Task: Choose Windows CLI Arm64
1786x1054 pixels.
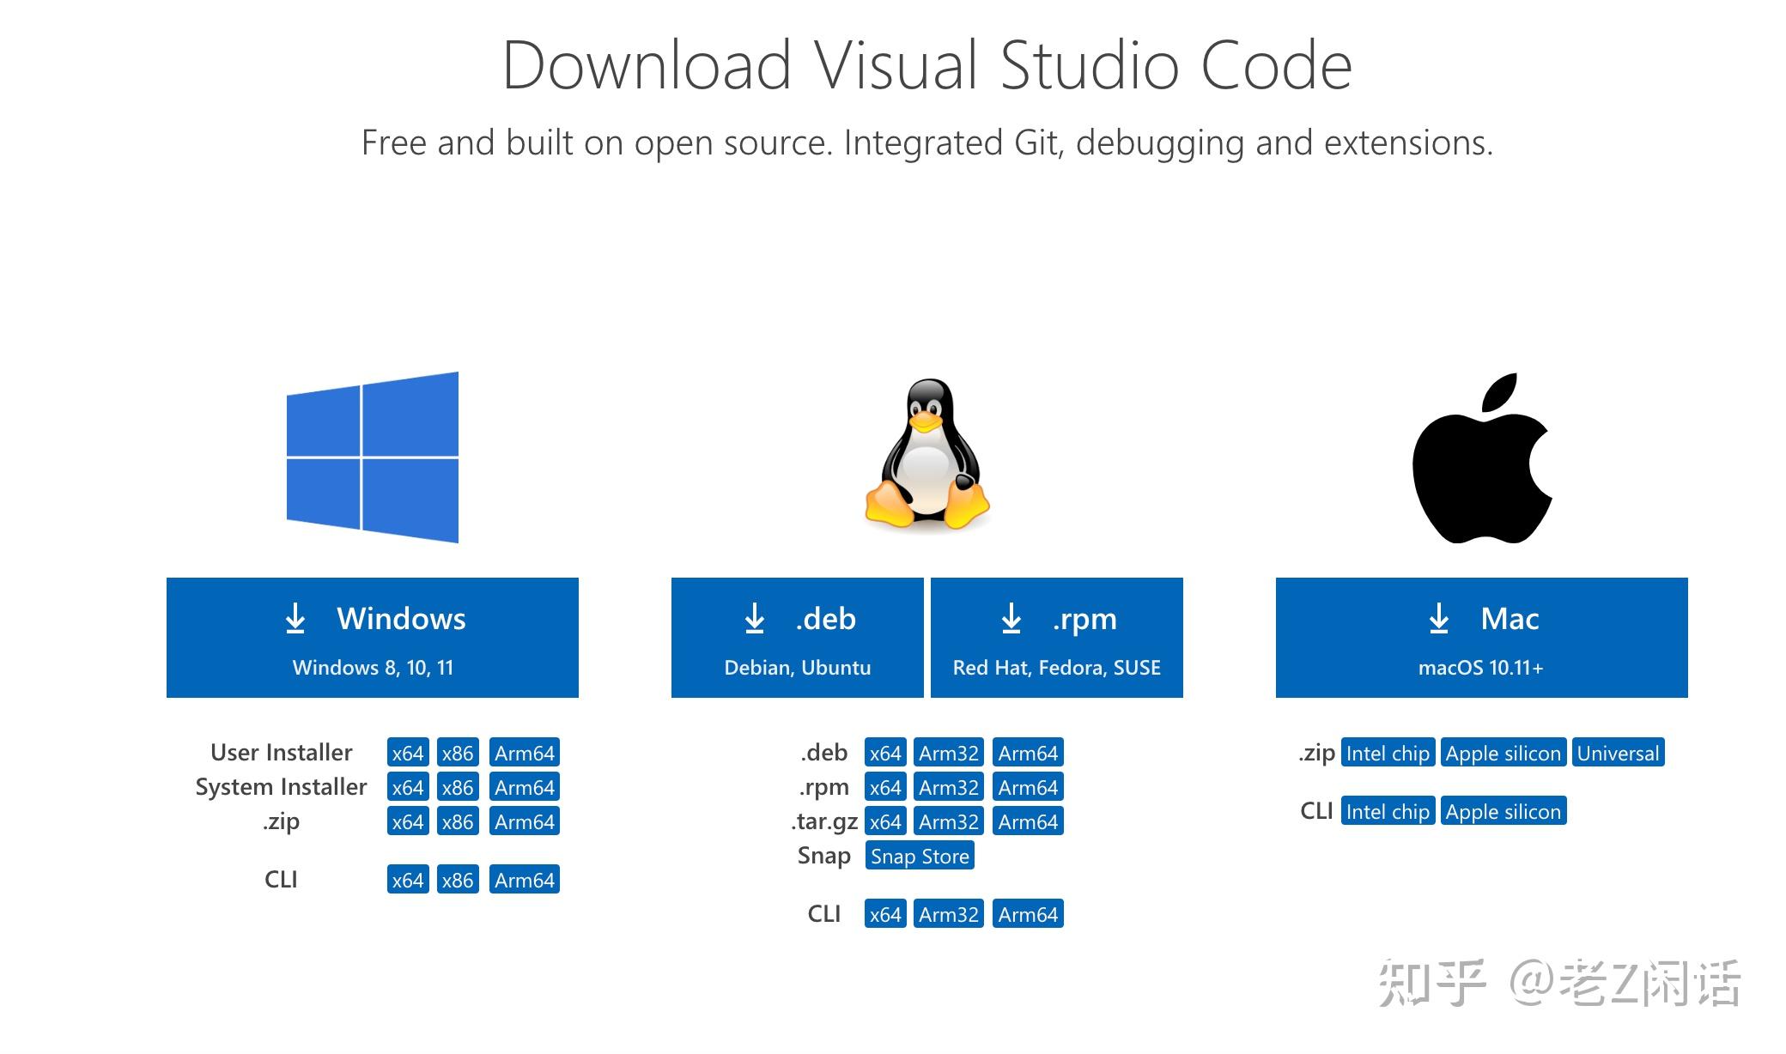Action: tap(525, 880)
